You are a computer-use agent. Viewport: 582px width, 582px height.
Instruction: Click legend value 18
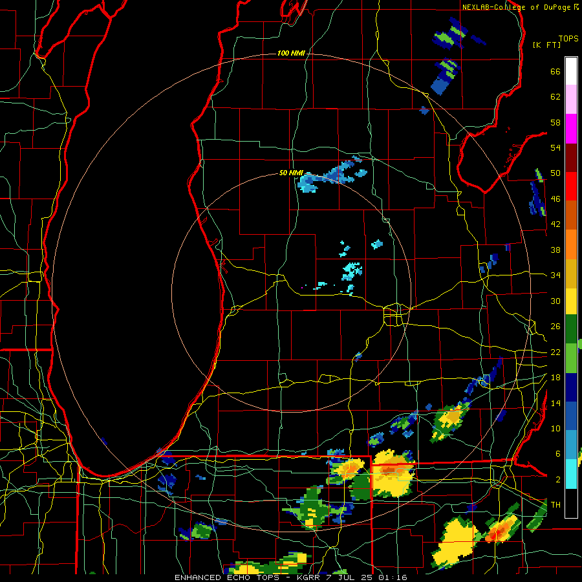[x=555, y=378]
